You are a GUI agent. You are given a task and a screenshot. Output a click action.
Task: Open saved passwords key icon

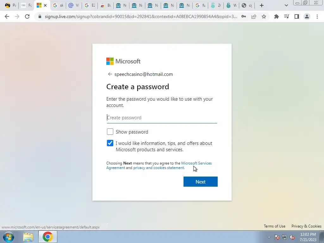tap(244, 16)
